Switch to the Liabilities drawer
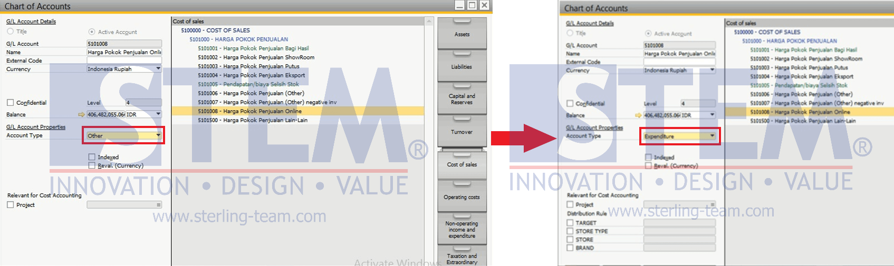Viewport: 894px width, 266px height. click(462, 67)
